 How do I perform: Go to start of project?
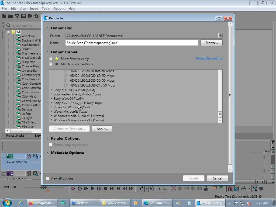pyautogui.click(x=112, y=188)
